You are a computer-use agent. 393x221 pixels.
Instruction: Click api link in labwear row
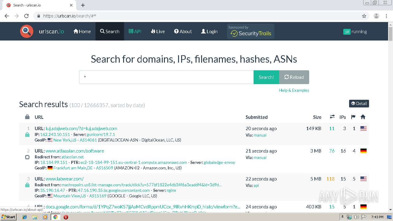pyautogui.click(x=256, y=185)
